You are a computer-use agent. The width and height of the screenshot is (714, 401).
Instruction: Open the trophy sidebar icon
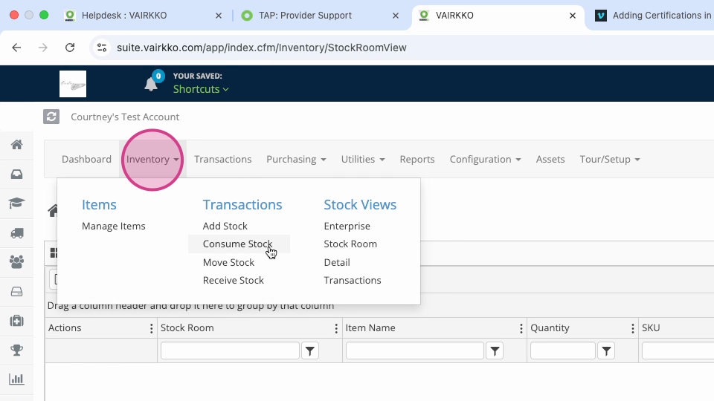17,350
